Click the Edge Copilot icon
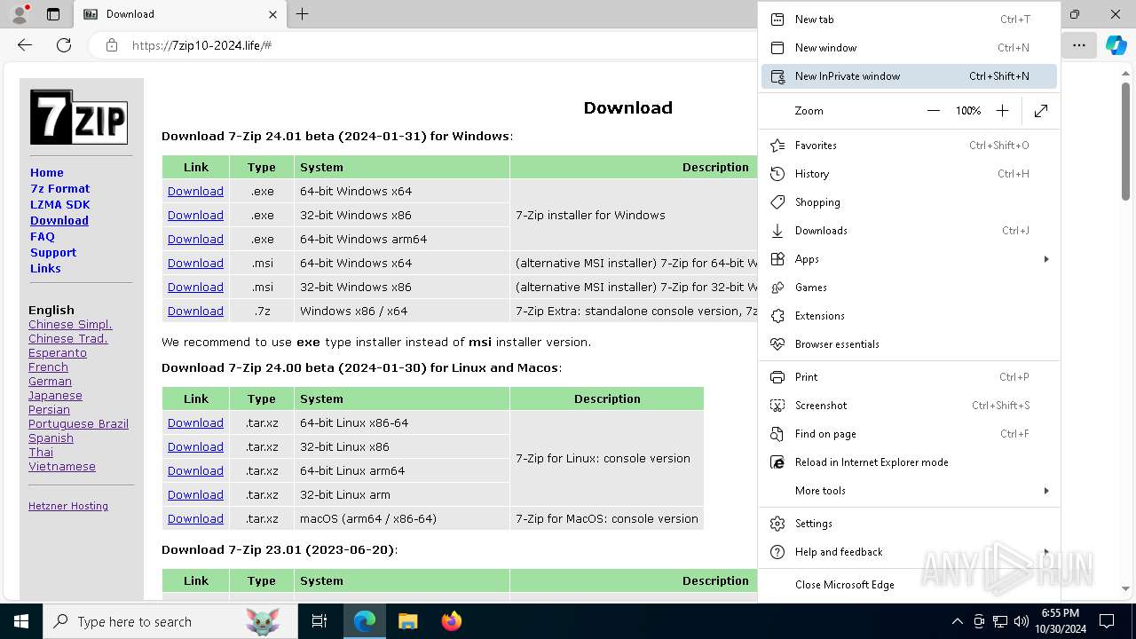Viewport: 1136px width, 639px height. coord(1116,45)
